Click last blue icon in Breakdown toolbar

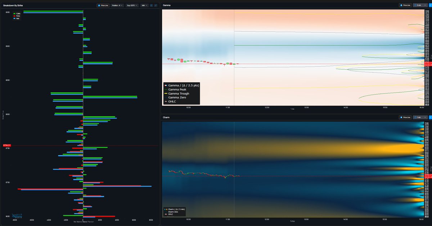(156, 6)
